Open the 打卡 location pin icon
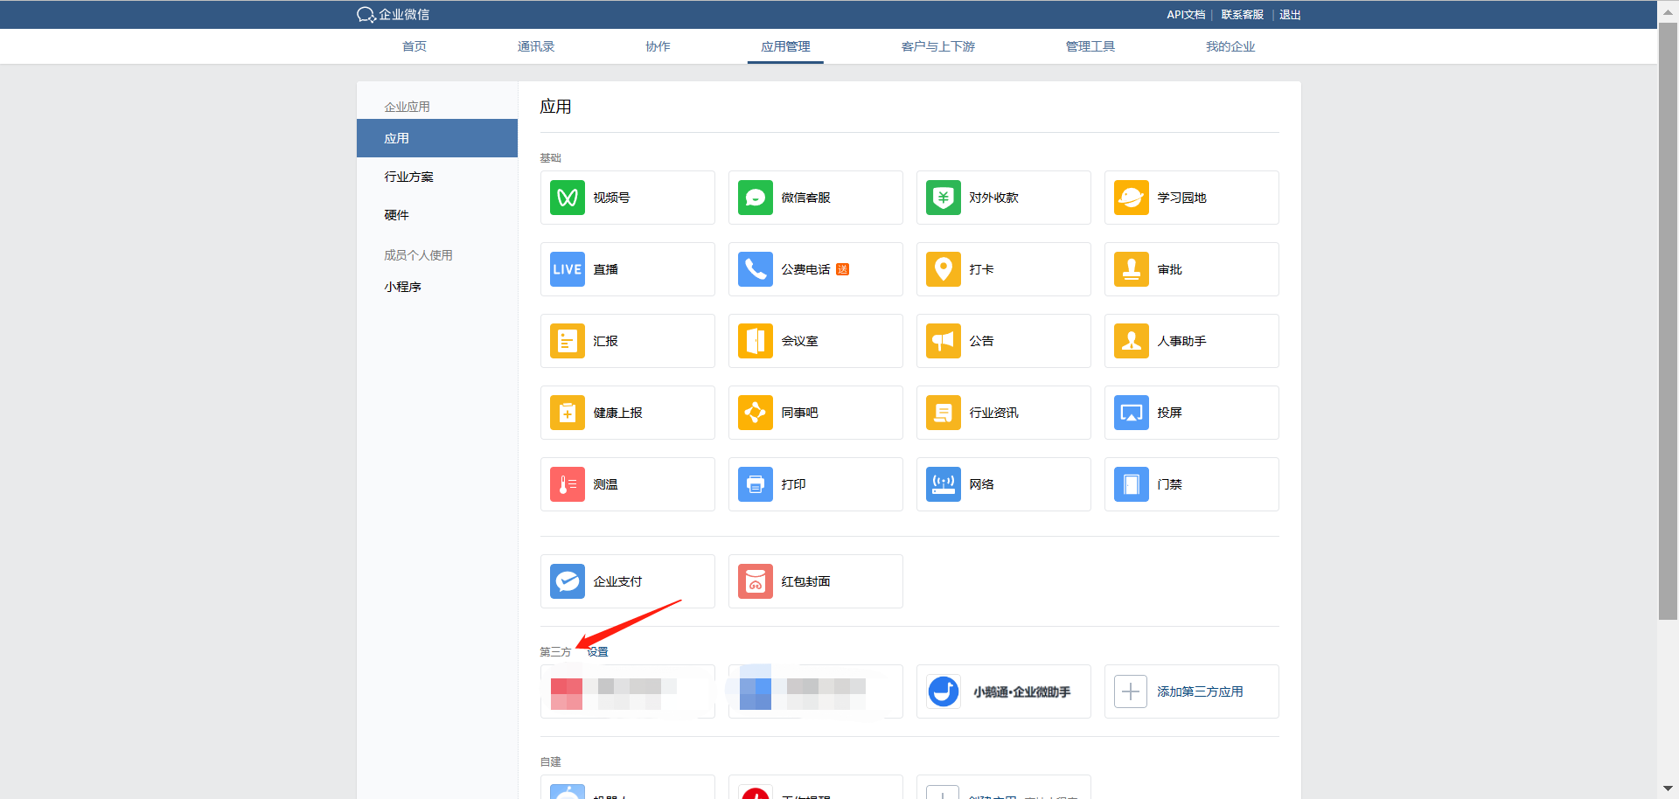The image size is (1679, 799). click(x=944, y=269)
